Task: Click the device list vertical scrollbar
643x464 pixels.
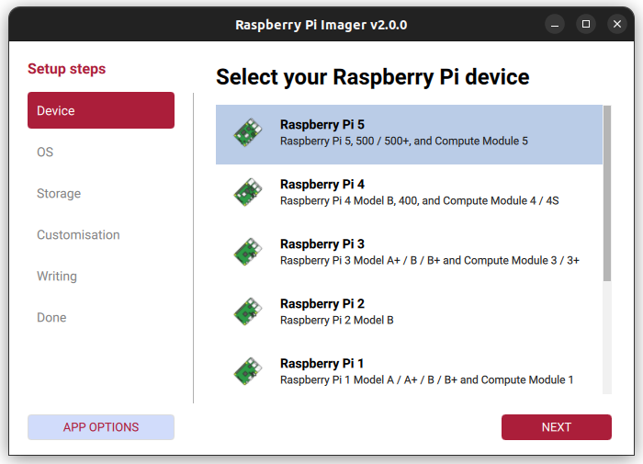Action: point(607,184)
